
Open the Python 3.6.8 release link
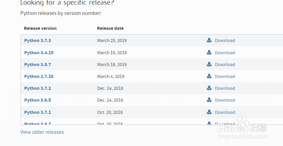coord(38,100)
